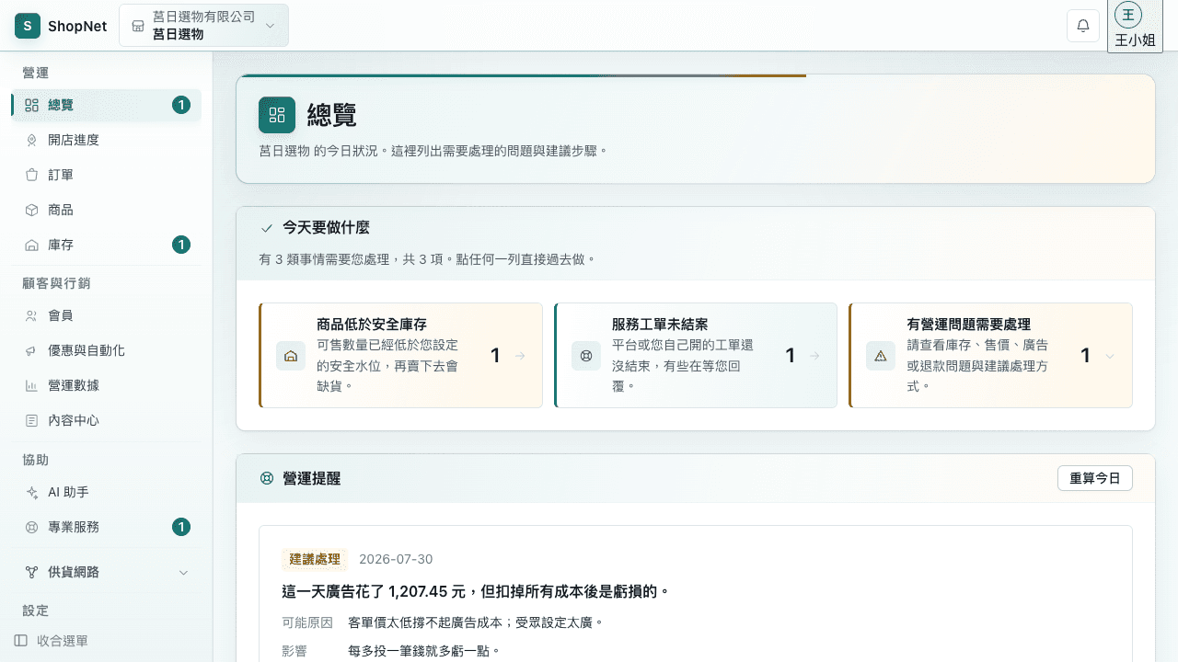
Task: Click the date 2026-07-30
Action: (x=396, y=559)
